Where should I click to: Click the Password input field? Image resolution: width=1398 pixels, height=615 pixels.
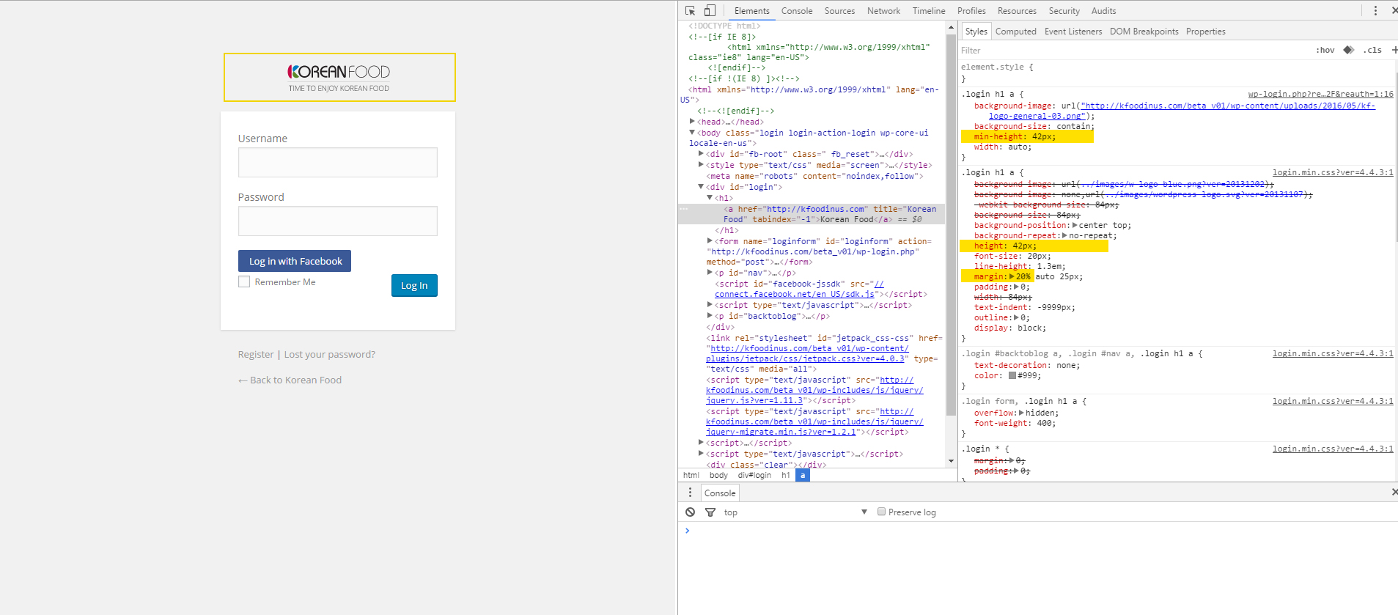[337, 221]
